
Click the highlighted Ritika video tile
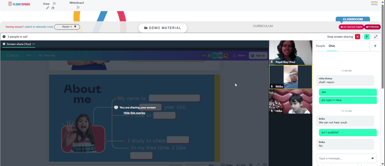coord(290,77)
